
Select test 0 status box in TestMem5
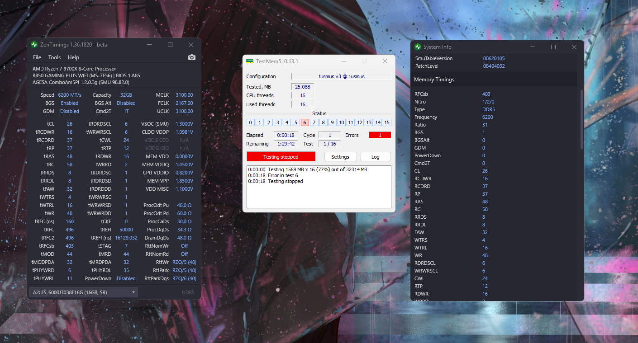[x=251, y=122]
